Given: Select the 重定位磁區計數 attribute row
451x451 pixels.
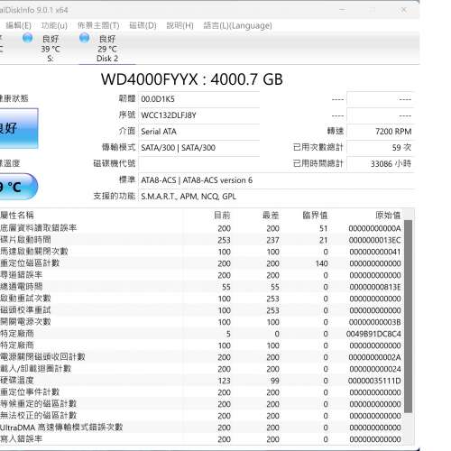Looking at the screenshot, I should pos(201,263).
